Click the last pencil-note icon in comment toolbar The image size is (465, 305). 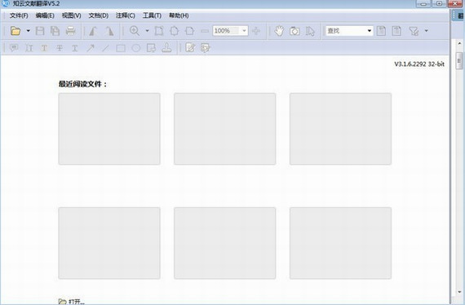coord(206,48)
